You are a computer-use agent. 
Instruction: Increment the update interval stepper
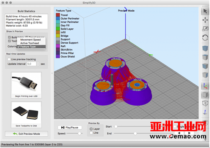pos(38,63)
